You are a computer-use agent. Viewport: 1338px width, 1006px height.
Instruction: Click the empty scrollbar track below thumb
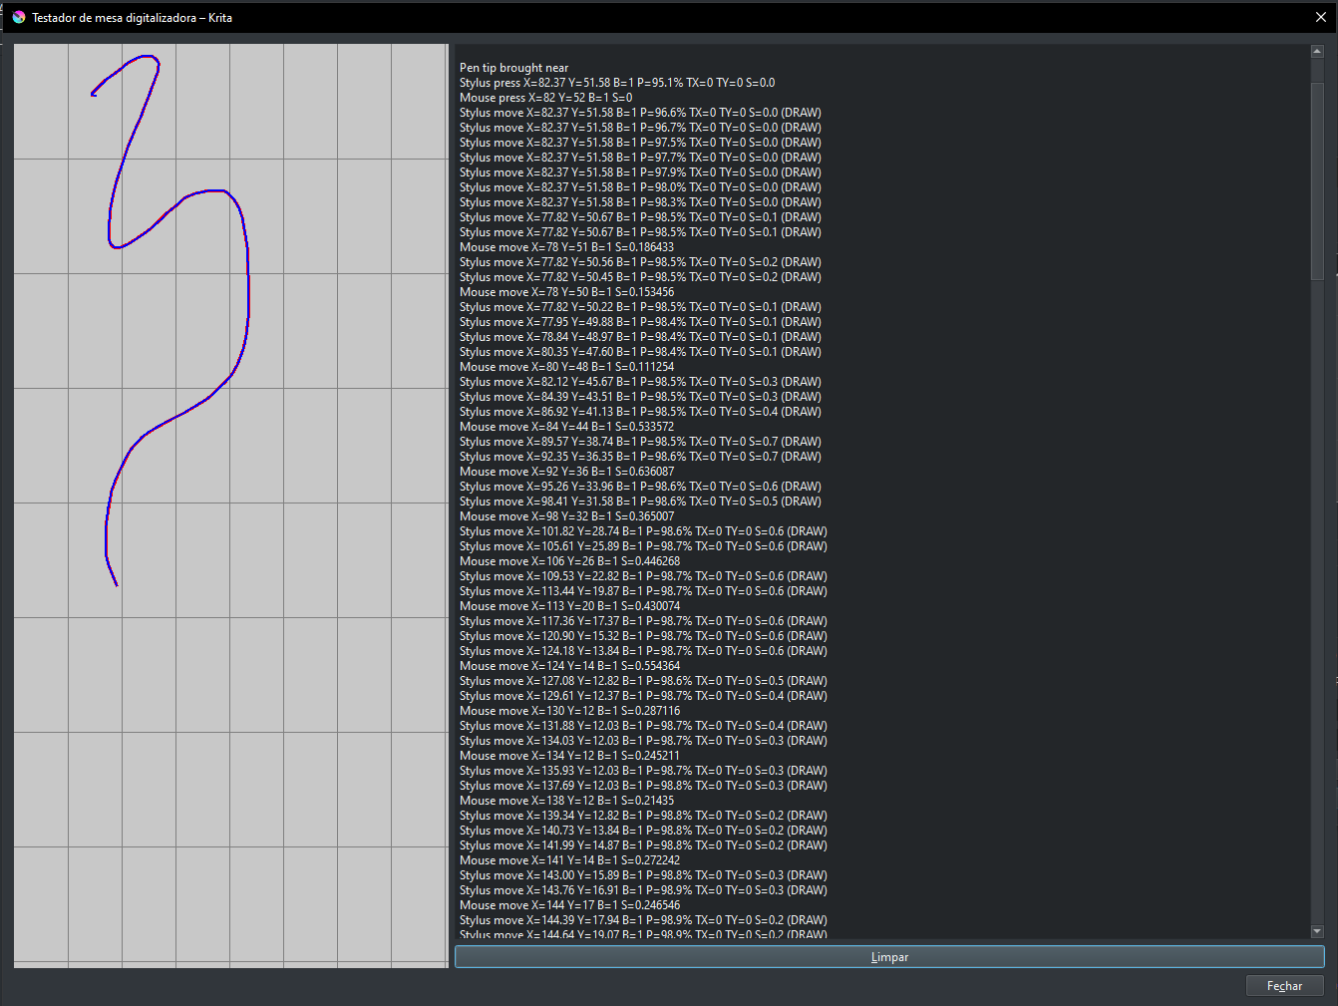click(x=1317, y=598)
